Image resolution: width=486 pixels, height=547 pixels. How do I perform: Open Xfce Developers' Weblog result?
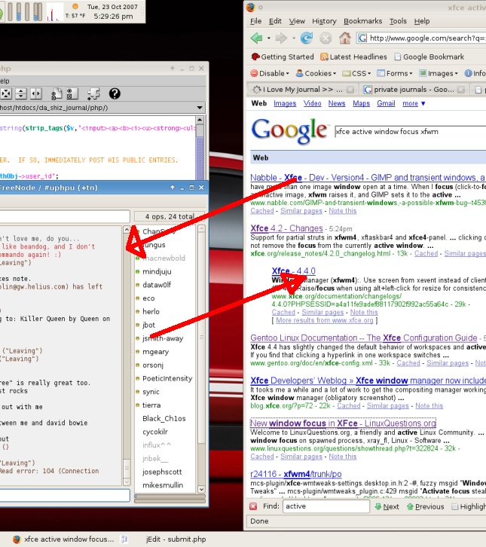pyautogui.click(x=368, y=380)
